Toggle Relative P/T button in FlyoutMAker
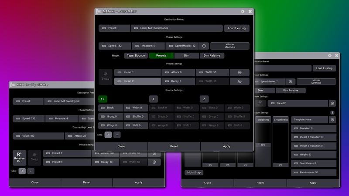The image size is (349, 196). (x=19, y=157)
